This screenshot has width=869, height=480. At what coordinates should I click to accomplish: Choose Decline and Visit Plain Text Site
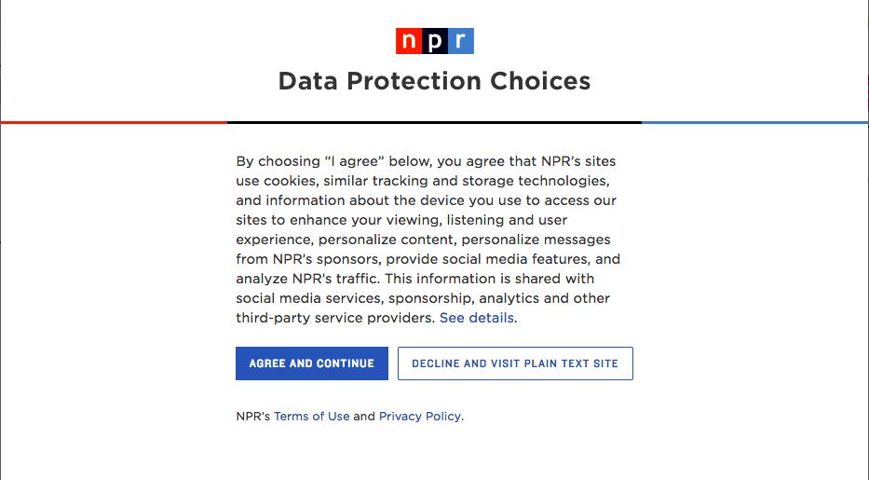coord(515,363)
